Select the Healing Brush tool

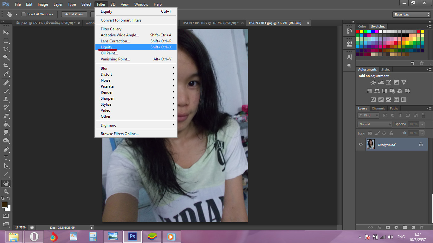(6, 83)
